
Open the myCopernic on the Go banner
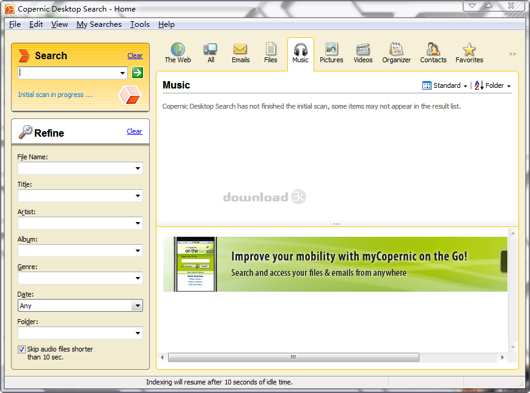(x=335, y=264)
